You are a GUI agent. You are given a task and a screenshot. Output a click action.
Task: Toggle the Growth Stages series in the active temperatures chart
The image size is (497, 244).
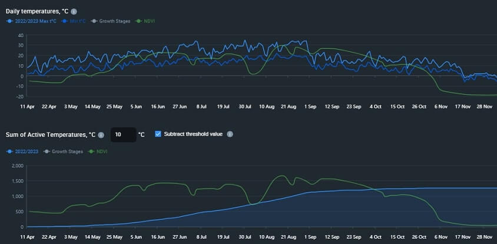pyautogui.click(x=67, y=151)
